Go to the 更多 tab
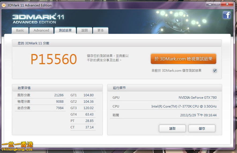237x153 pixels. pos(101,30)
